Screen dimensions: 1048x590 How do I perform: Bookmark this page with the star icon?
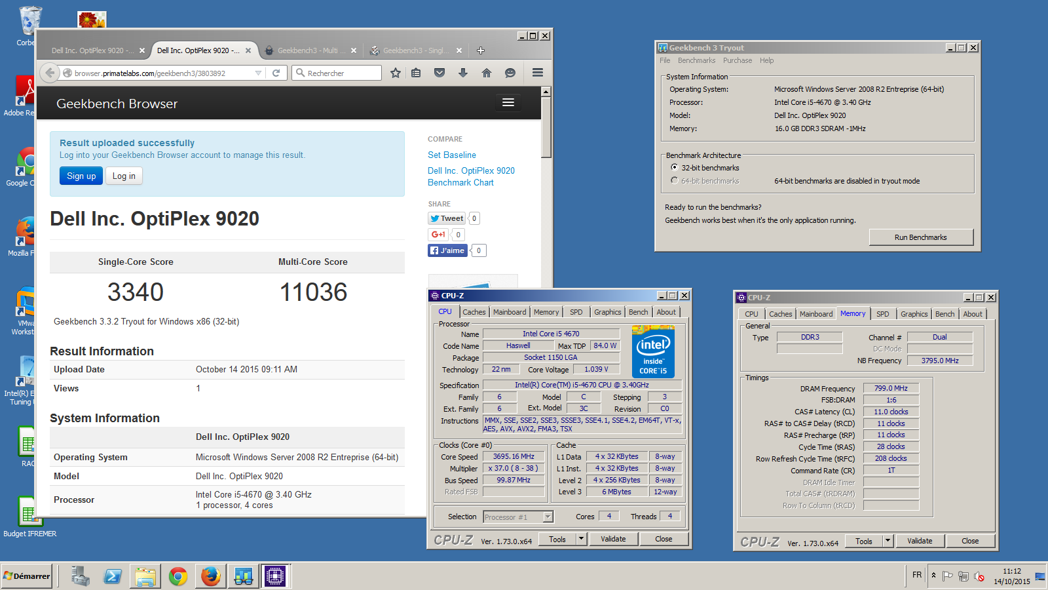396,73
